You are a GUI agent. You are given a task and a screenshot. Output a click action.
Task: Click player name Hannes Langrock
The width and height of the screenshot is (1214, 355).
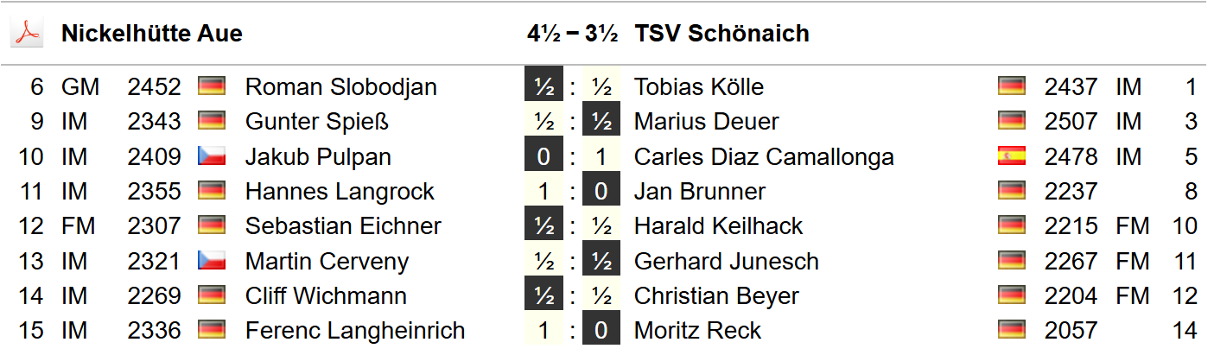pyautogui.click(x=340, y=192)
